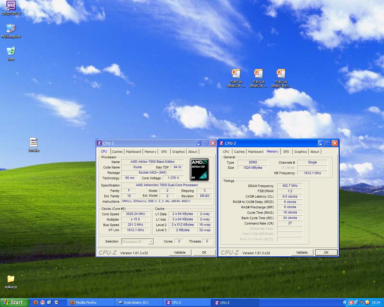
Task: Click the third blue quick launch icon
Action: [49, 303]
